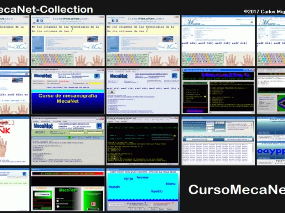This screenshot has width=285, height=213.
Task: Click the blue emblem icon in the white MecaNet window
Action: pyautogui.click(x=175, y=76)
